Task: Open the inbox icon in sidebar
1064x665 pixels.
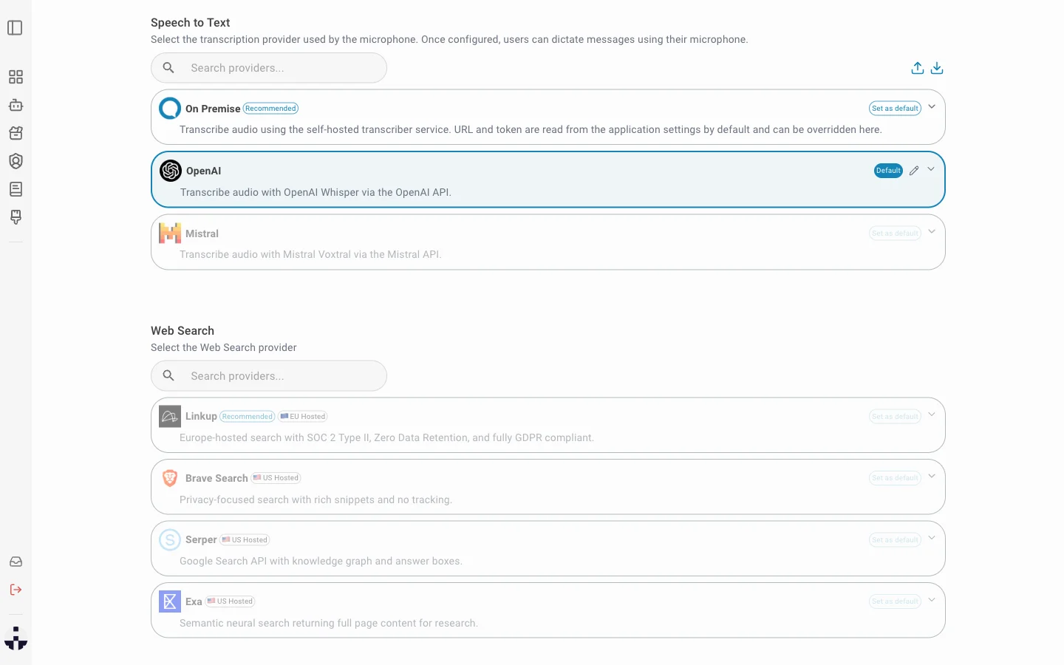Action: pos(16,562)
